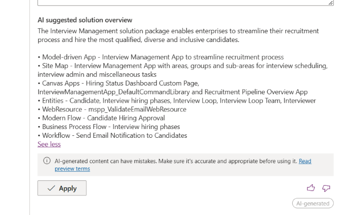Open the Read preview terms link
This screenshot has width=350, height=215.
[183, 165]
